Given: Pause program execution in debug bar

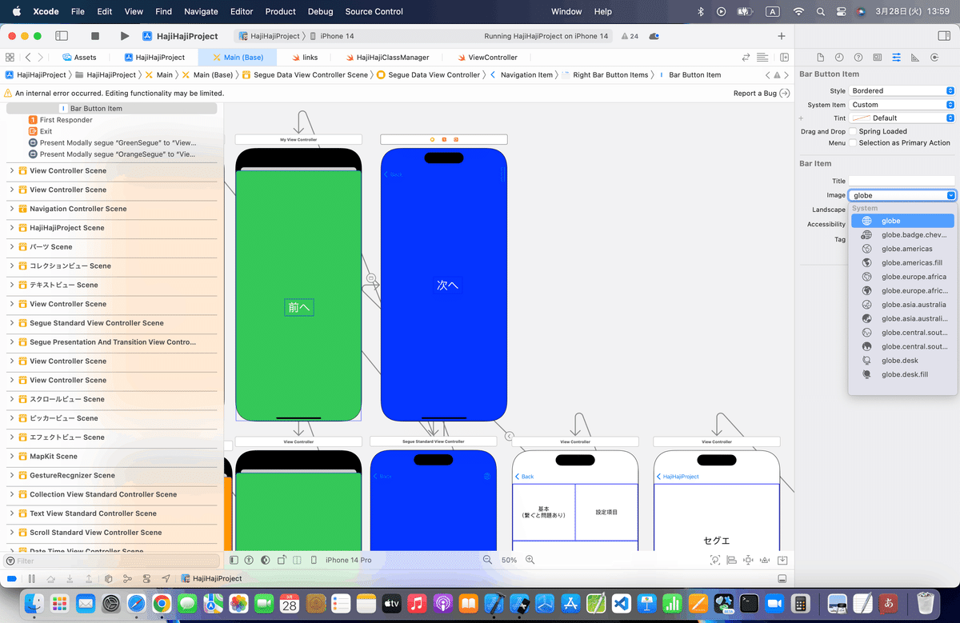Looking at the screenshot, I should 32,578.
